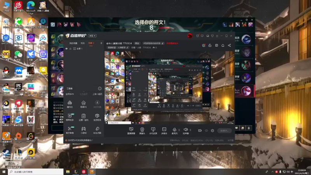Click the start streaming button
311x175 pixels.
(224, 131)
